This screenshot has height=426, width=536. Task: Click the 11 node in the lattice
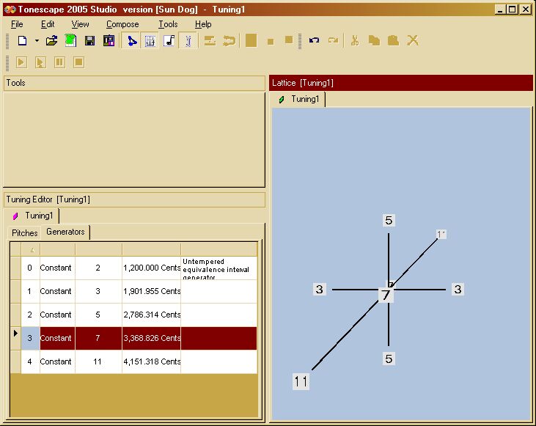click(x=301, y=381)
